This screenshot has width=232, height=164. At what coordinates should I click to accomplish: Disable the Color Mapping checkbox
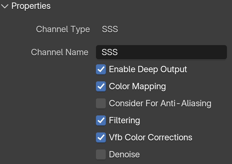coord(101,86)
